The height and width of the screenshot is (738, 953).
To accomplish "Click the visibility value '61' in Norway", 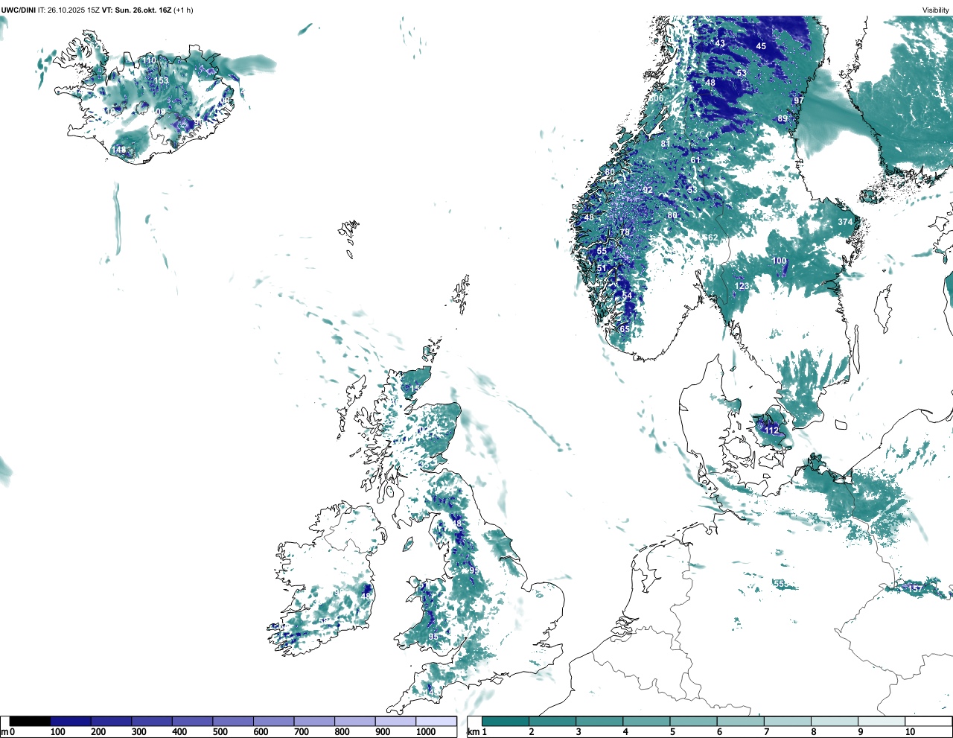I will coord(695,160).
